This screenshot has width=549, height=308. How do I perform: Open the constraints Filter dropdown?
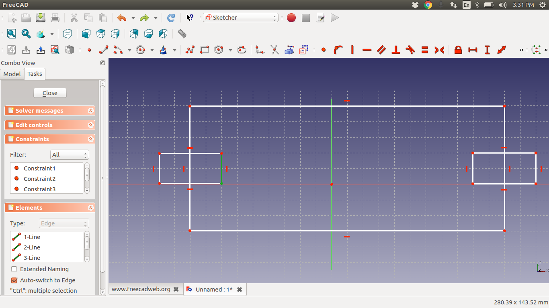point(70,154)
